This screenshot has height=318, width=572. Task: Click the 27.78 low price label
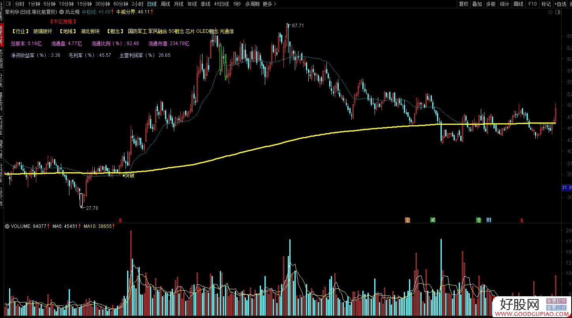click(92, 208)
